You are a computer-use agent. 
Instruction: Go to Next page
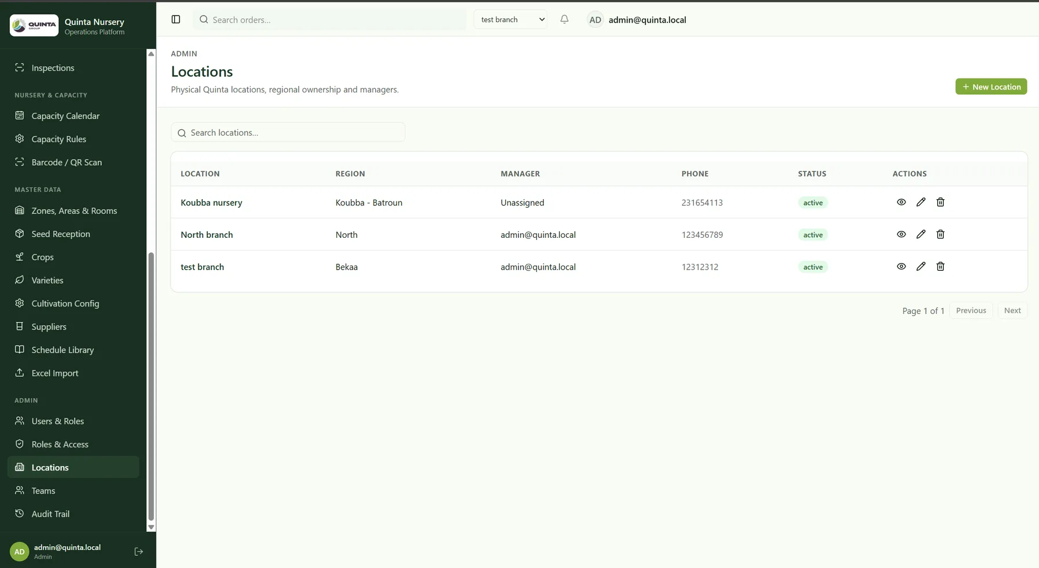point(1012,311)
